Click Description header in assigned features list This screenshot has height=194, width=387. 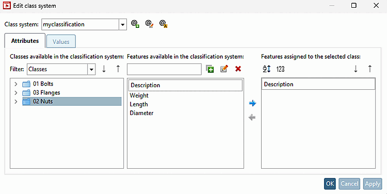tap(318, 85)
